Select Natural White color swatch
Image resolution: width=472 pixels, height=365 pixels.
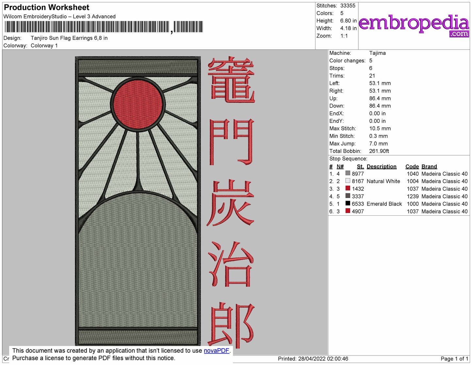pyautogui.click(x=348, y=181)
